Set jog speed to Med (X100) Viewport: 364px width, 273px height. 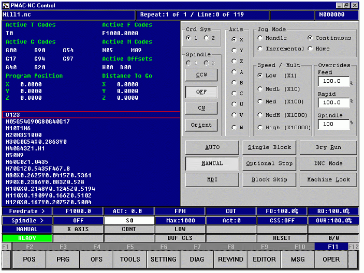click(260, 101)
